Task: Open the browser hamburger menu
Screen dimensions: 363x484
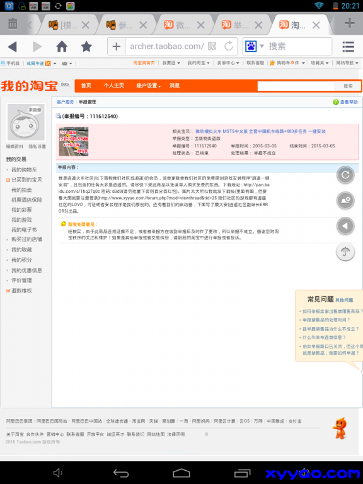Action: pyautogui.click(x=348, y=47)
